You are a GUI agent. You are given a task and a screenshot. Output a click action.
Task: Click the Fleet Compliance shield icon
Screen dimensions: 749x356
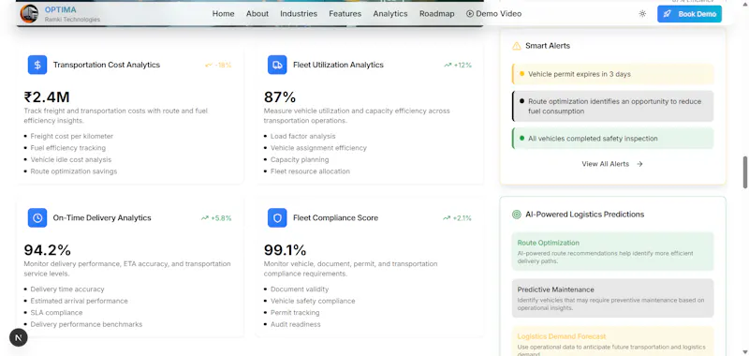coord(277,217)
